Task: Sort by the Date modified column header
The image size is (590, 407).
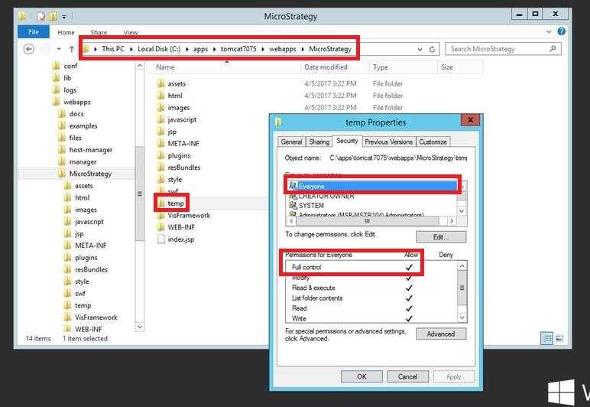Action: pos(336,67)
